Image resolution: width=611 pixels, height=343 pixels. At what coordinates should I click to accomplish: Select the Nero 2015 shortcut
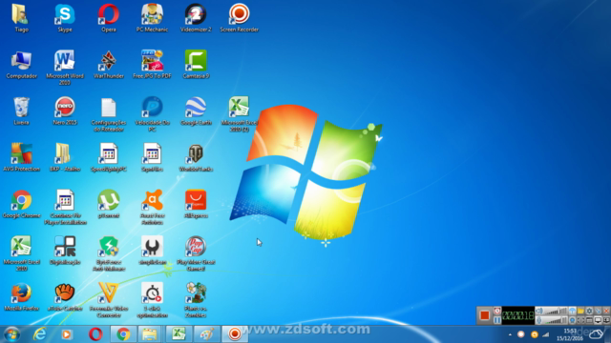65,111
